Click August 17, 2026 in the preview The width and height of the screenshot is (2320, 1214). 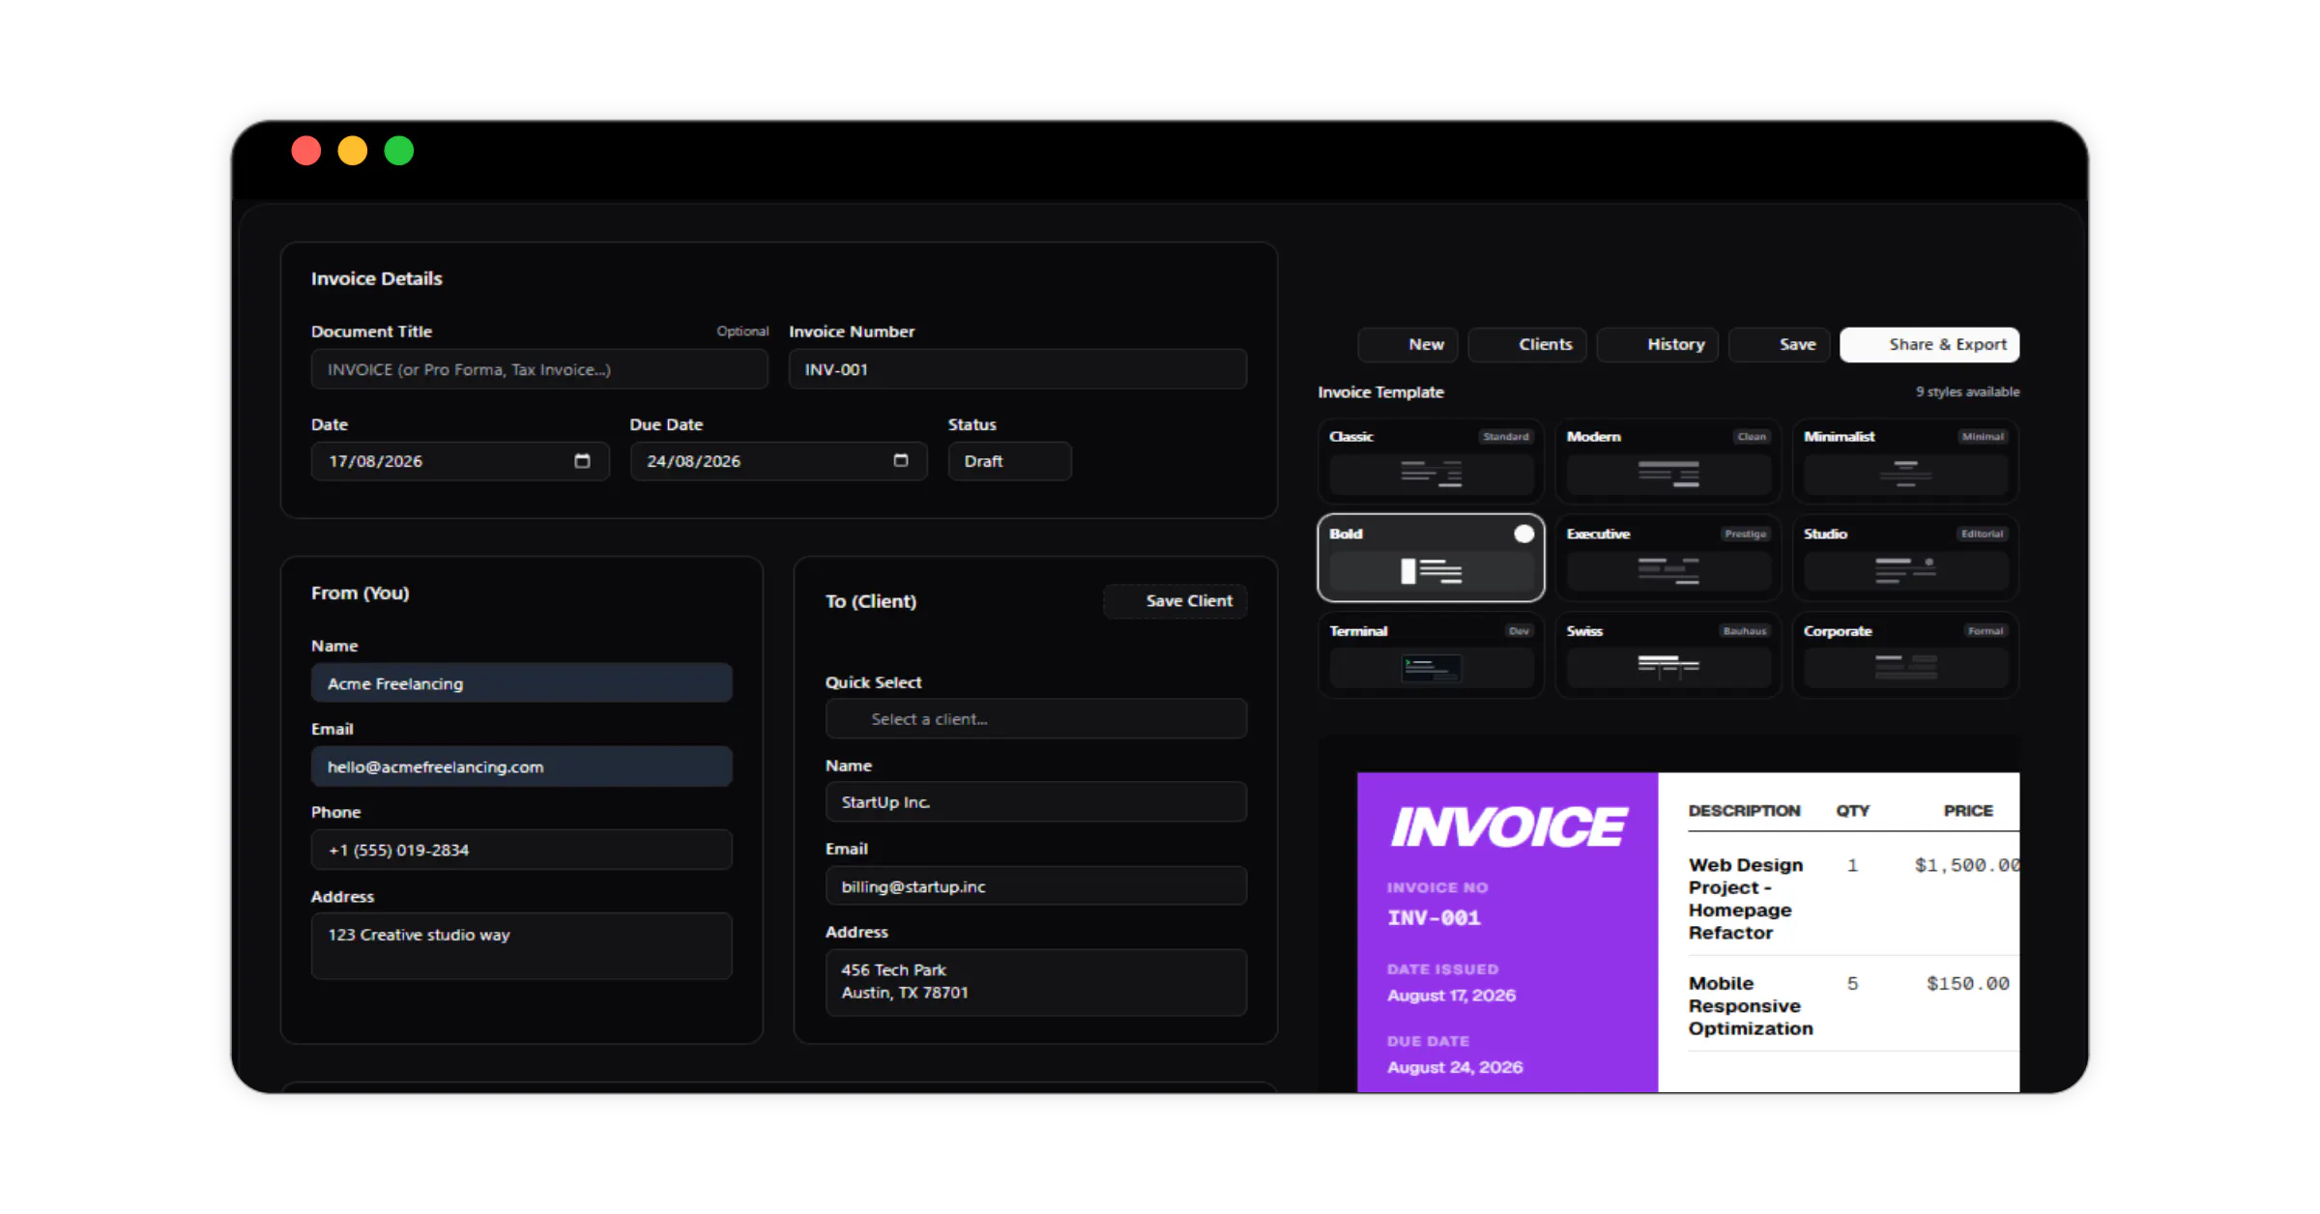point(1451,995)
